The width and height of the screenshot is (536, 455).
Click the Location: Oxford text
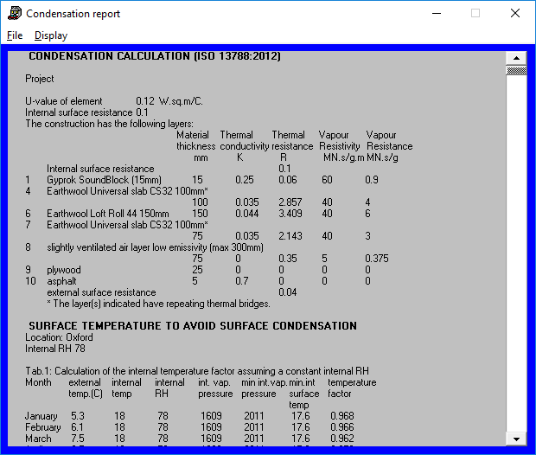[x=59, y=337]
